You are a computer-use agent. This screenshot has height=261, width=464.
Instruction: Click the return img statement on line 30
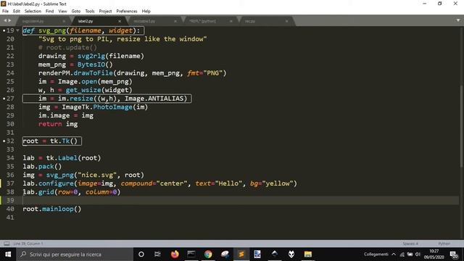pos(58,124)
